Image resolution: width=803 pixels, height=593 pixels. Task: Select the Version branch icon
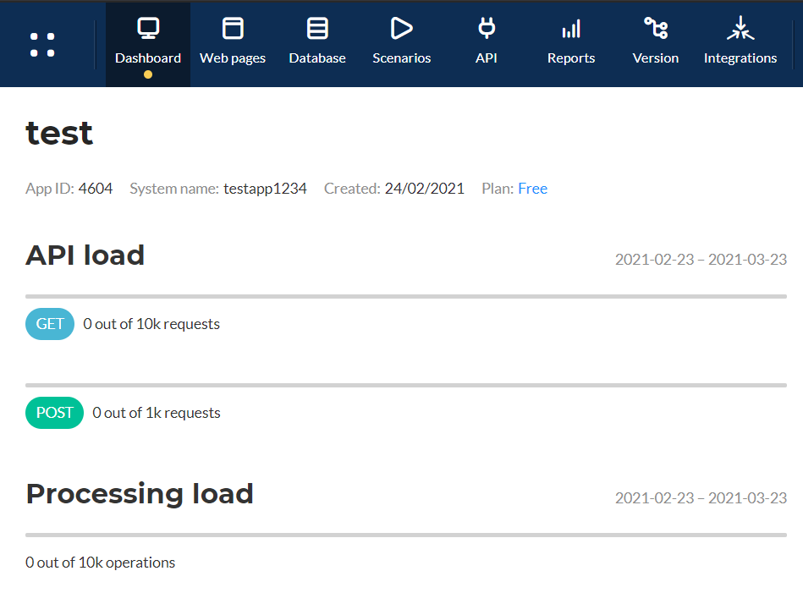[656, 30]
